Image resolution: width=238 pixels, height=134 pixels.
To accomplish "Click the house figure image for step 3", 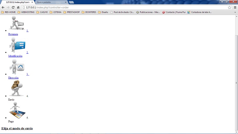I will [x=17, y=67].
